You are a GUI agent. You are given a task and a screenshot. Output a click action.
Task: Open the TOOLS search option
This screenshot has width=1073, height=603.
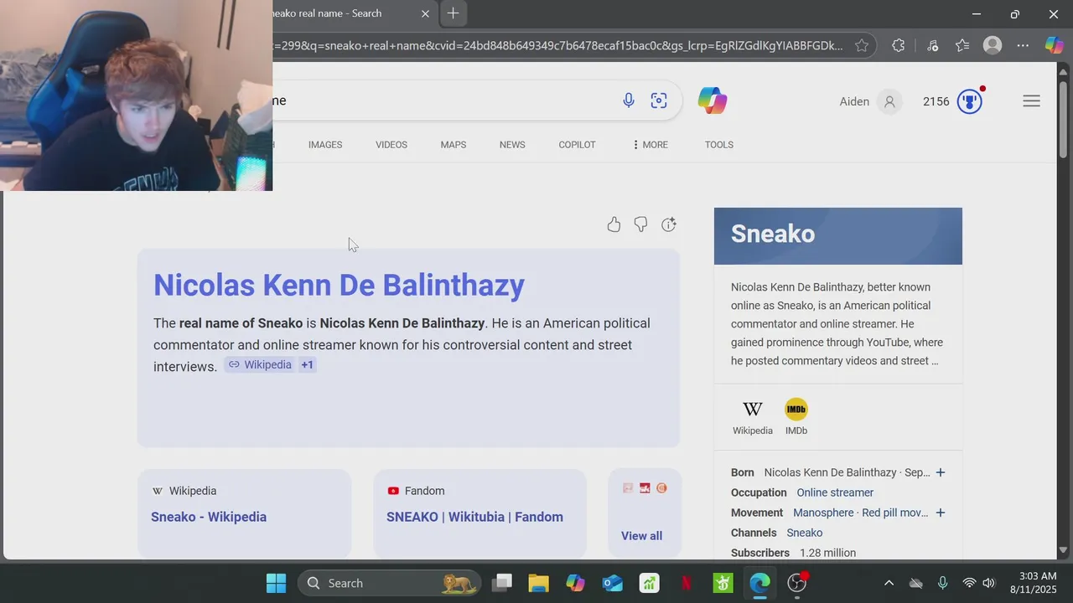tap(719, 145)
